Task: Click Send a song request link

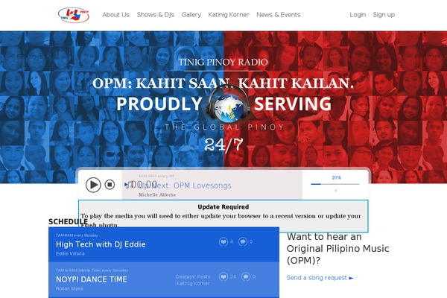Action: (320, 278)
